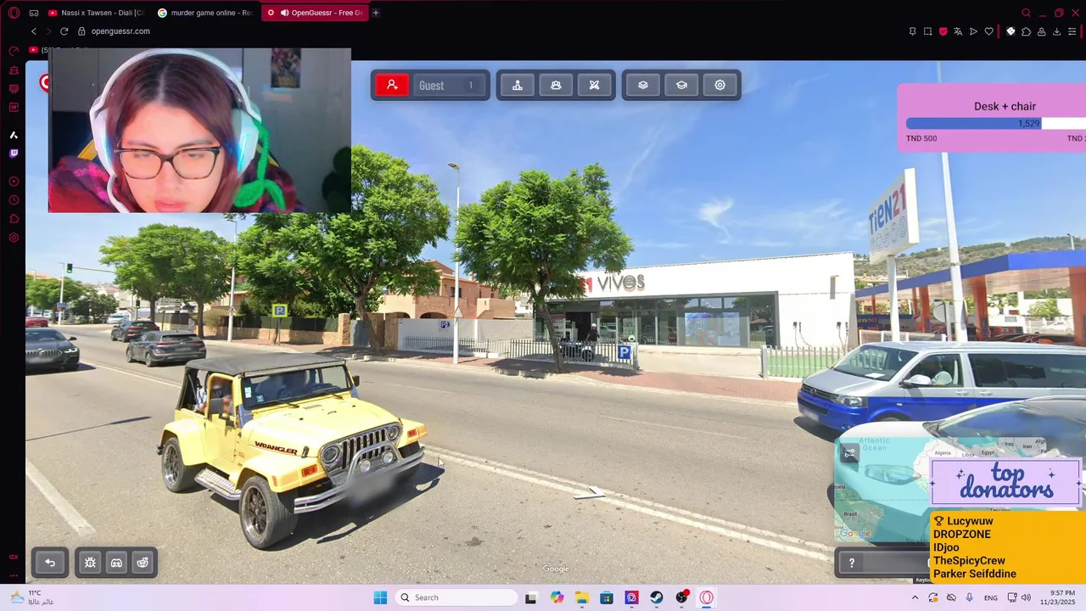Click the YouTube bookmark in bookmarks bar
1086x611 pixels.
pos(34,50)
